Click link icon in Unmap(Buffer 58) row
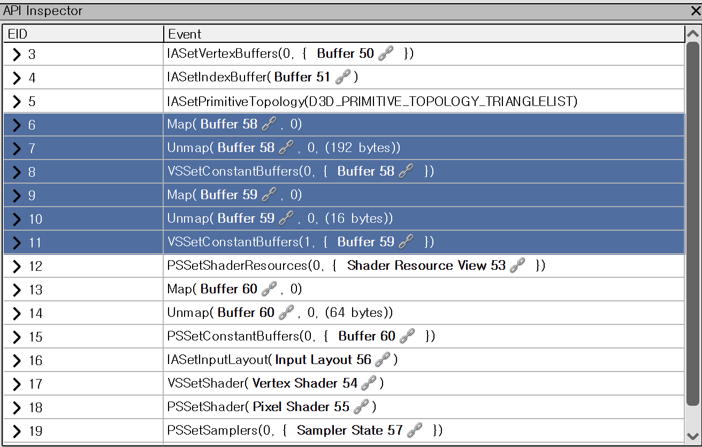The height and width of the screenshot is (447, 702). [x=286, y=148]
